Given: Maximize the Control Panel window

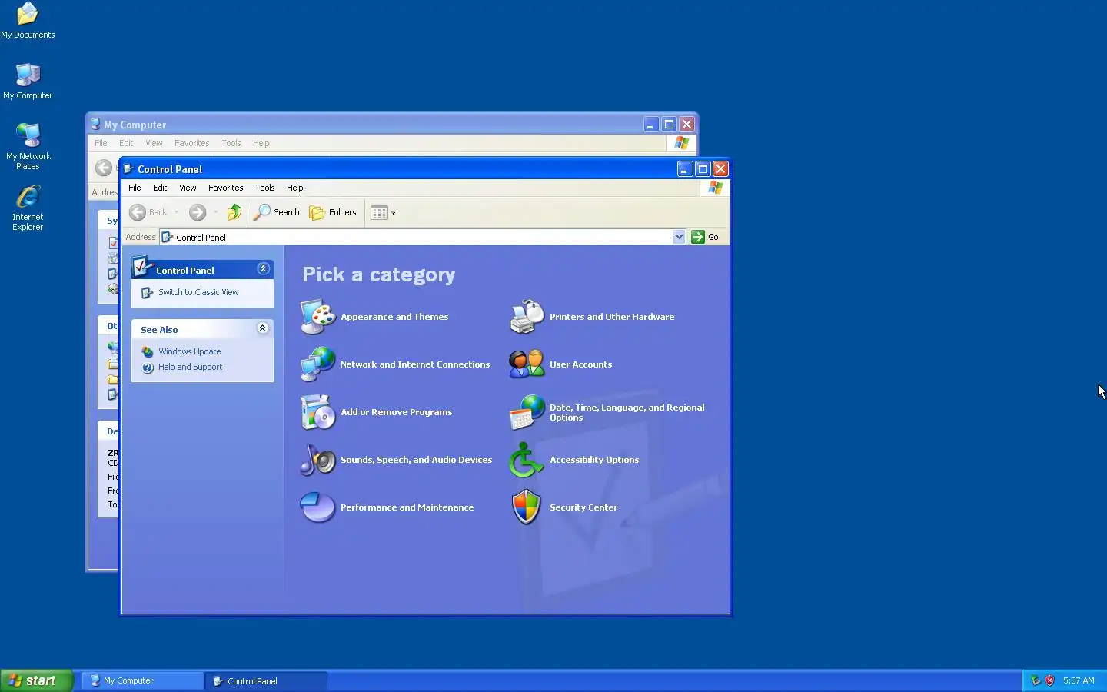Looking at the screenshot, I should [703, 168].
